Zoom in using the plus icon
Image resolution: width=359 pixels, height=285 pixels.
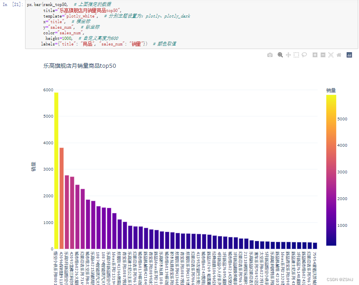tap(315, 55)
